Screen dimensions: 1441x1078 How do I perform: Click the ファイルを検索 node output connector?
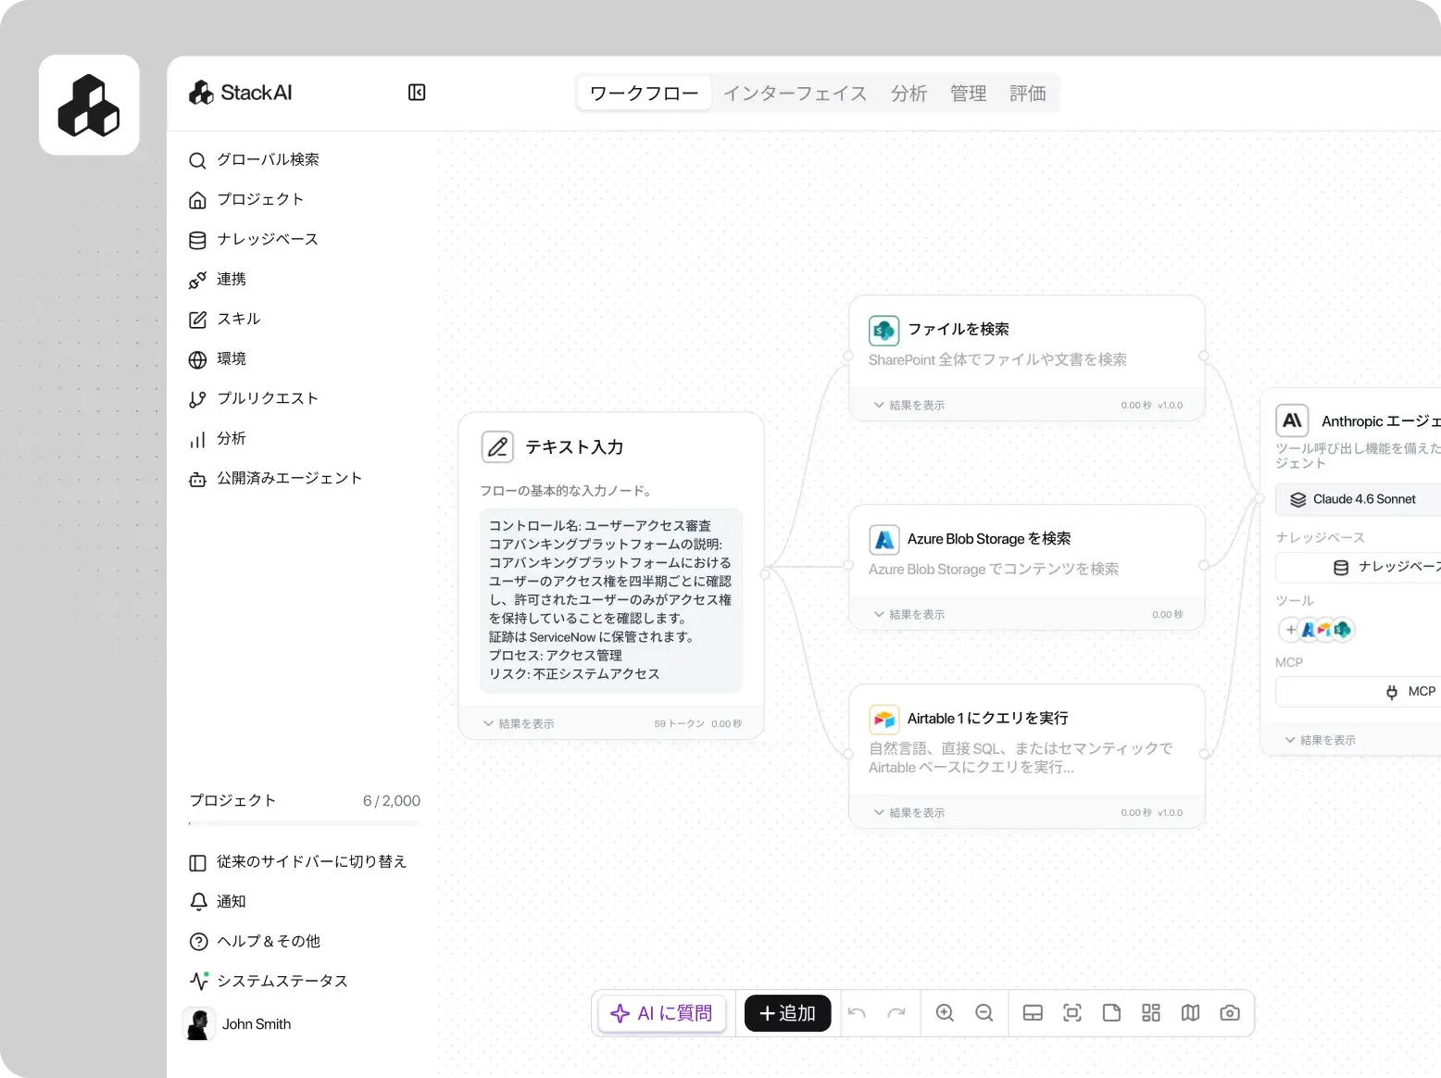(1204, 356)
